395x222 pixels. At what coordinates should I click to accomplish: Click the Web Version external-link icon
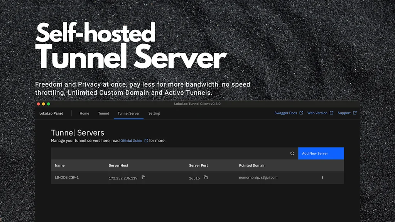point(332,113)
